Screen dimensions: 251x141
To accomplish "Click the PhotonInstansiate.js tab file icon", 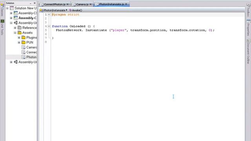I will point(97,4).
